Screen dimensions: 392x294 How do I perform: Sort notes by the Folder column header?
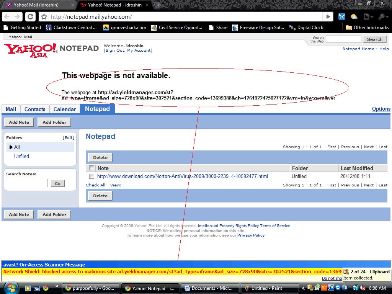[x=300, y=168]
